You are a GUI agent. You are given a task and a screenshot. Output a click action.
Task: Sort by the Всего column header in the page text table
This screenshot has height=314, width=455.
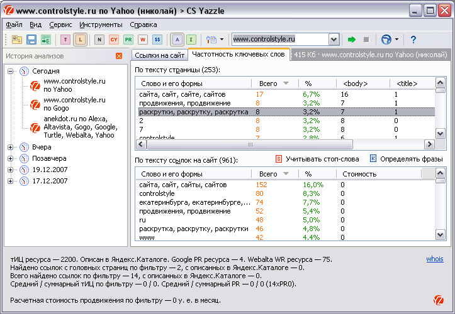274,84
